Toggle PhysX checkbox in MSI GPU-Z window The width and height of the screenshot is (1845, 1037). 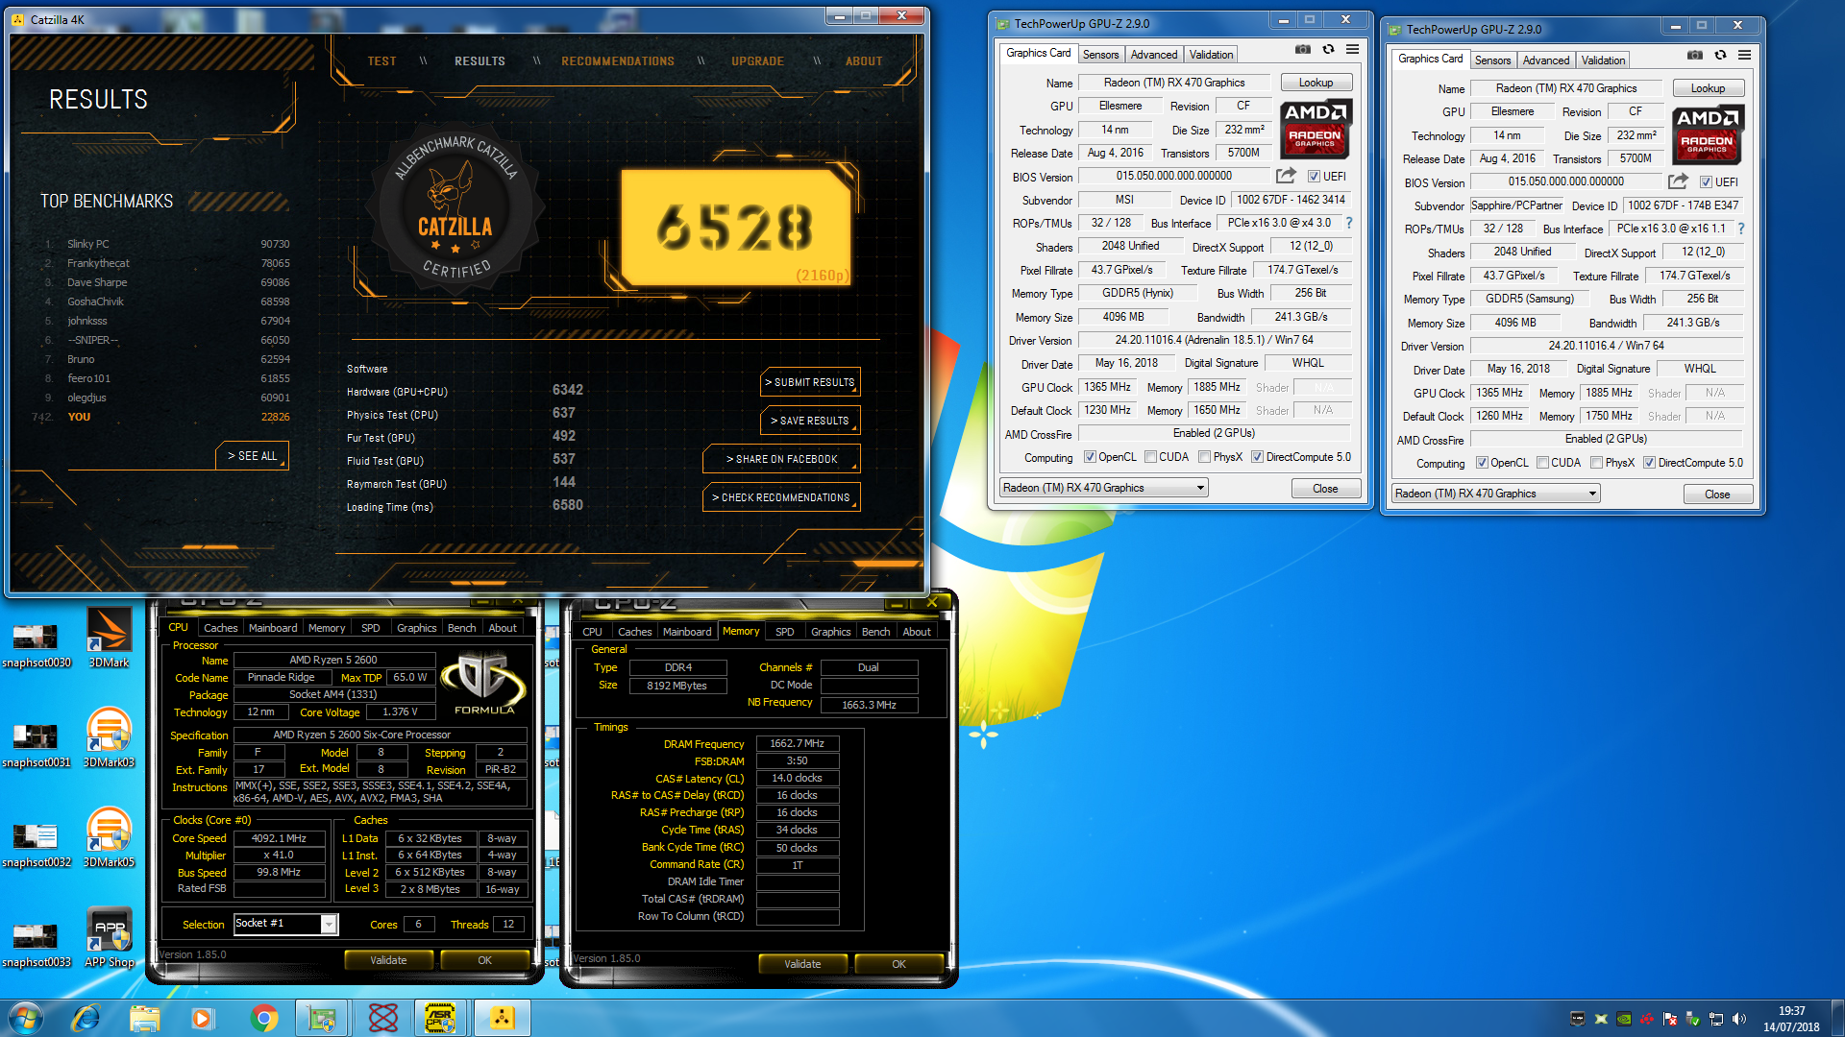(1204, 457)
